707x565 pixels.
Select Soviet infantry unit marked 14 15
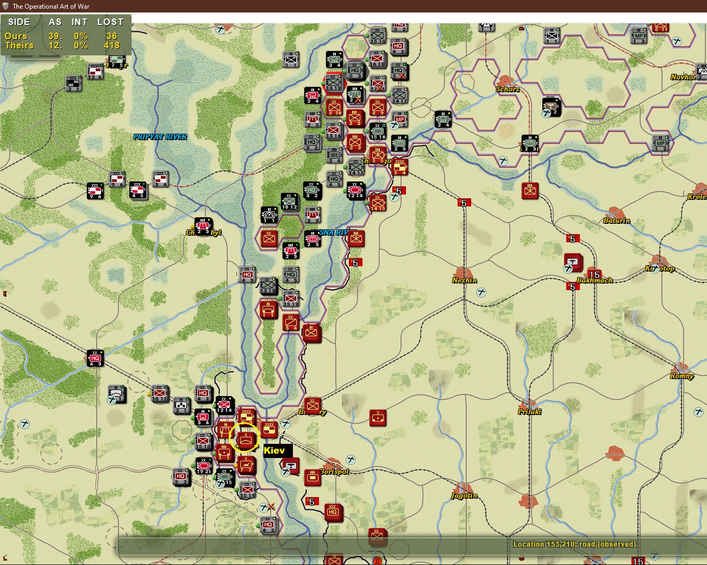click(378, 203)
